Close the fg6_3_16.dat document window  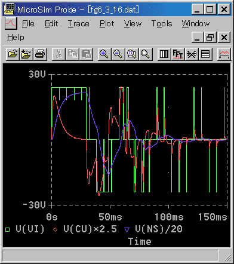pyautogui.click(x=224, y=38)
